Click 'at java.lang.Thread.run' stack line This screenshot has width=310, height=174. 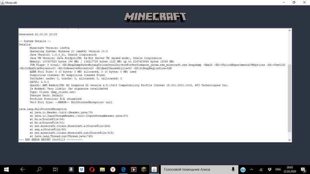pos(61,136)
